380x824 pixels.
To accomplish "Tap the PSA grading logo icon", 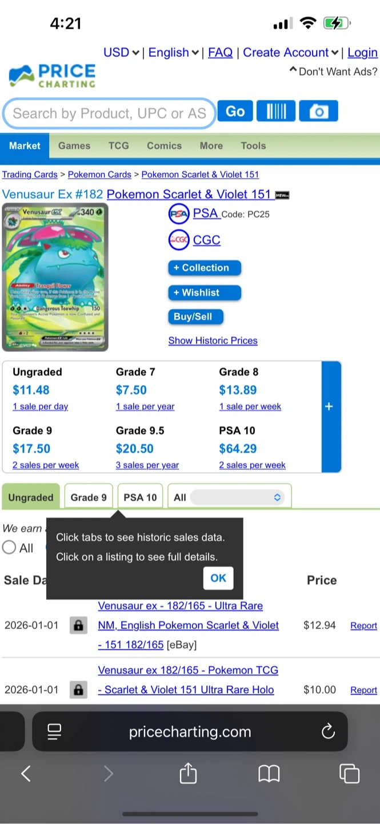I will (179, 214).
